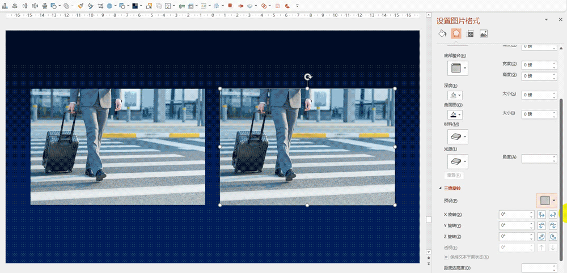
Task: Click the X rotate left icon
Action: [541, 215]
